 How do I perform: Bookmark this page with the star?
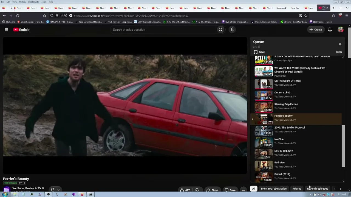click(x=306, y=16)
